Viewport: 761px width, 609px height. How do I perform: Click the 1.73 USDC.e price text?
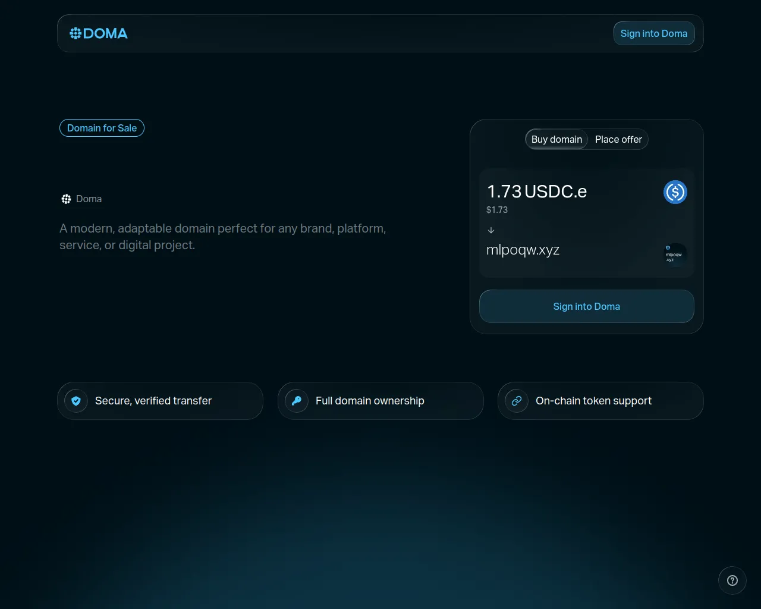click(537, 192)
